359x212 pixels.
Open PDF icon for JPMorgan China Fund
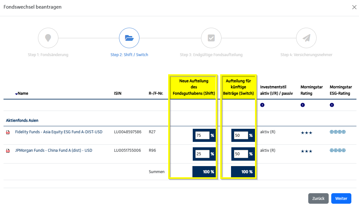point(8,151)
